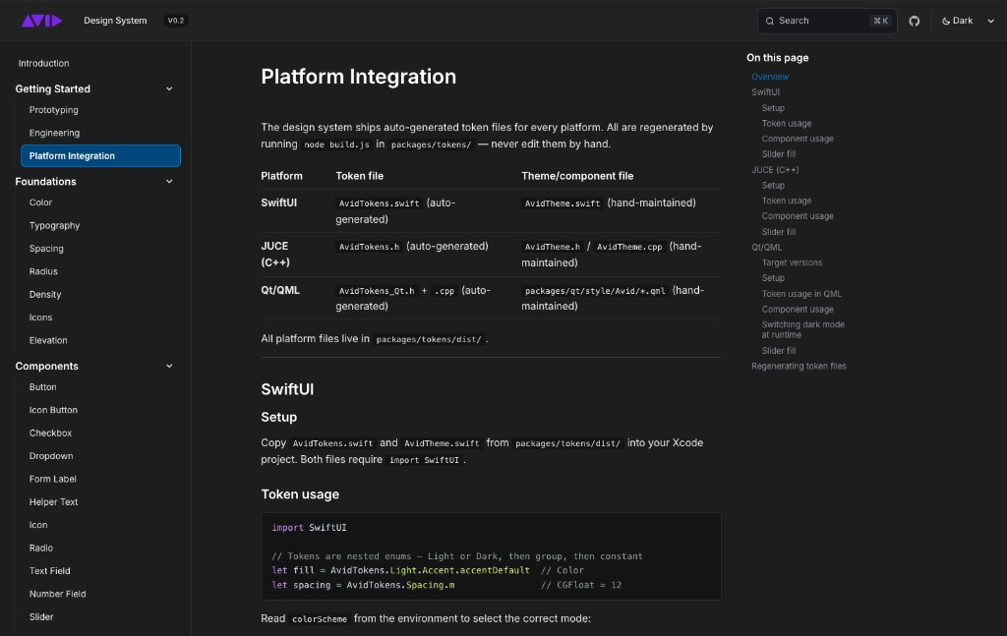The image size is (1007, 636).
Task: Open the Dark theme dropdown
Action: pyautogui.click(x=968, y=22)
